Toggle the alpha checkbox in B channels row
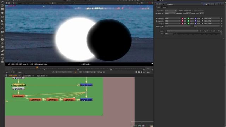 point(202,21)
